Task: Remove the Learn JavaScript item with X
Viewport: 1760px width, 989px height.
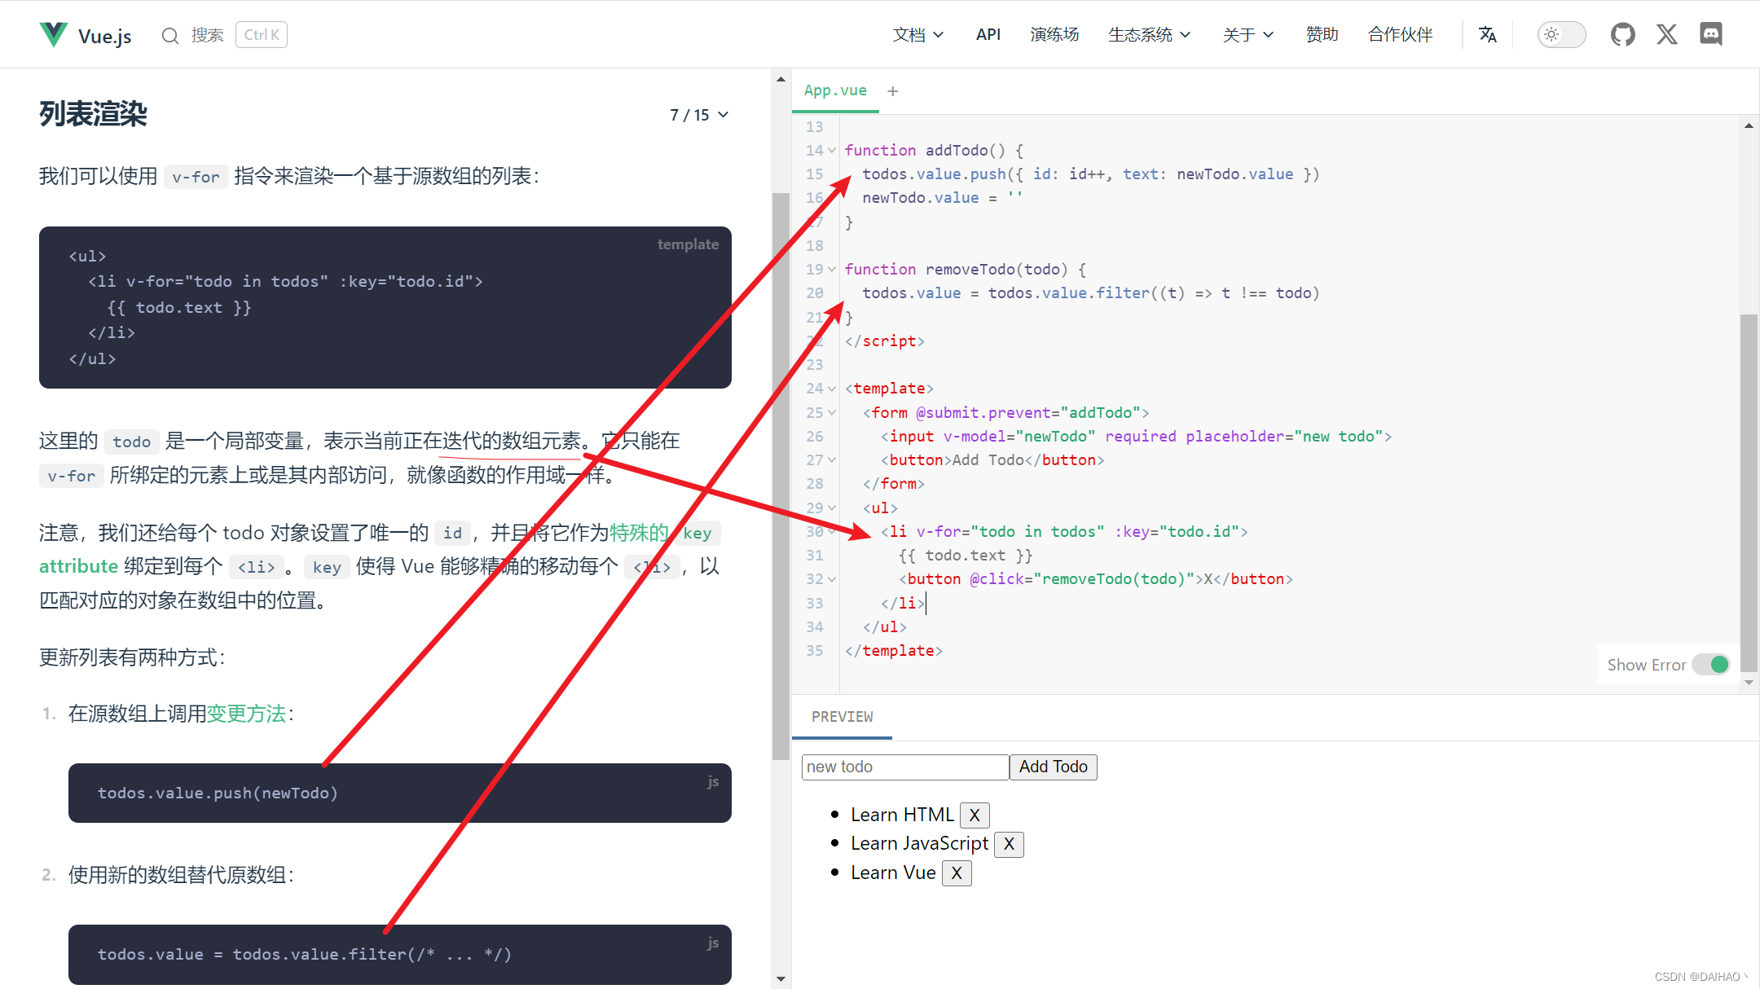Action: [x=1009, y=844]
